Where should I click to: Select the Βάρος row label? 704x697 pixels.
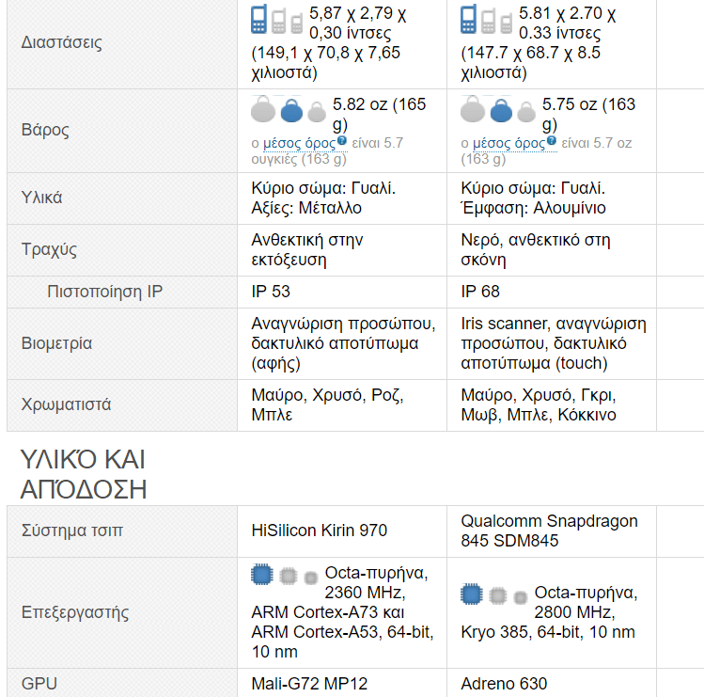click(x=45, y=130)
